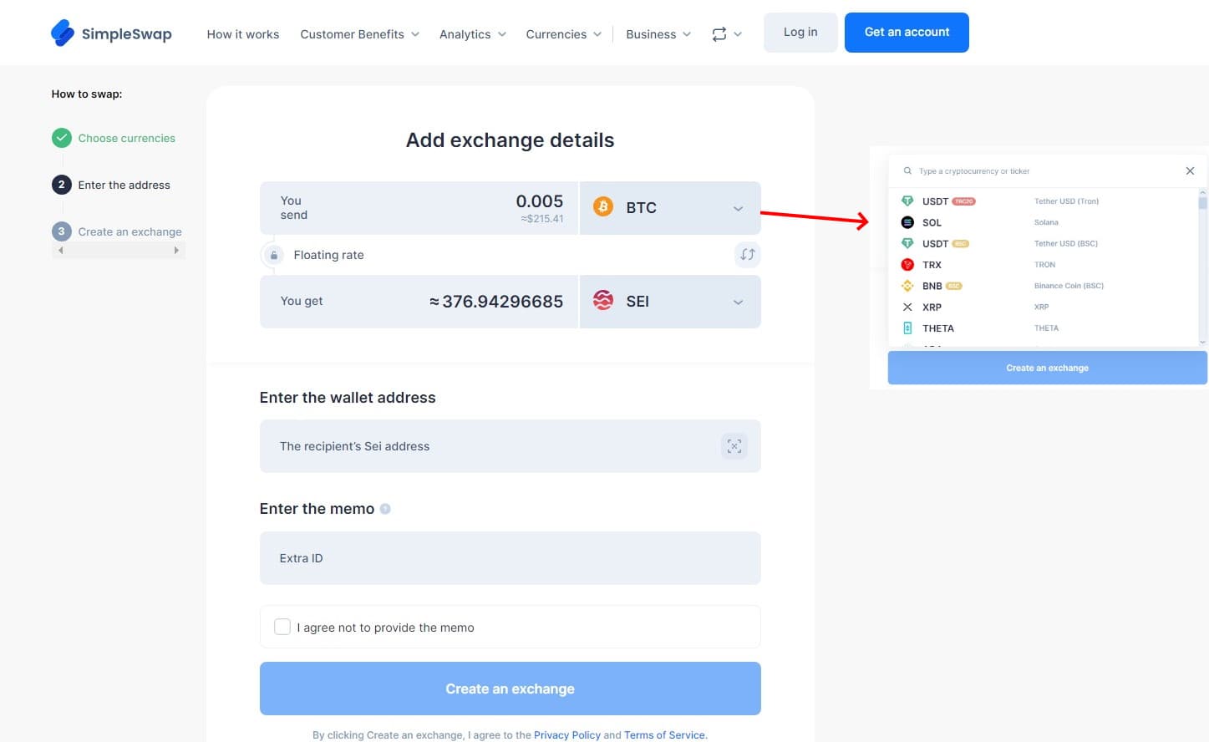Click the swap currencies arrows icon
The height and width of the screenshot is (742, 1209).
click(747, 255)
